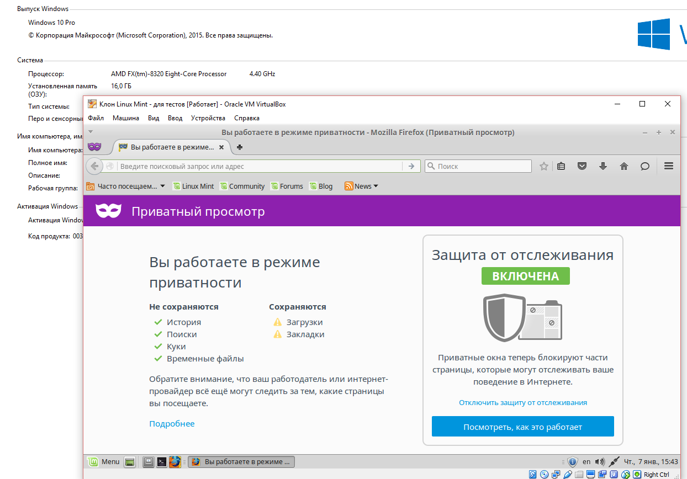Launch Firefox from the panel launcher

pos(175,461)
